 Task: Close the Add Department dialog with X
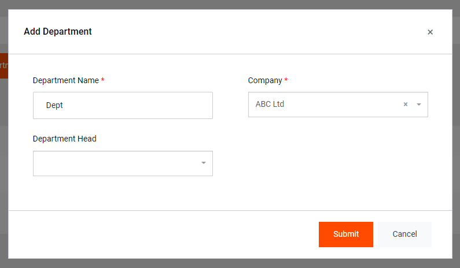(430, 32)
